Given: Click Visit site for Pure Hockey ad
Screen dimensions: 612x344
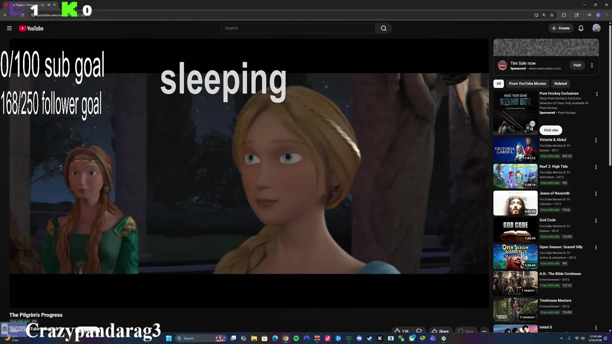Looking at the screenshot, I should pos(551,130).
